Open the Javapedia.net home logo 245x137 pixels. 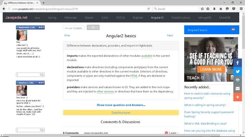[16, 18]
